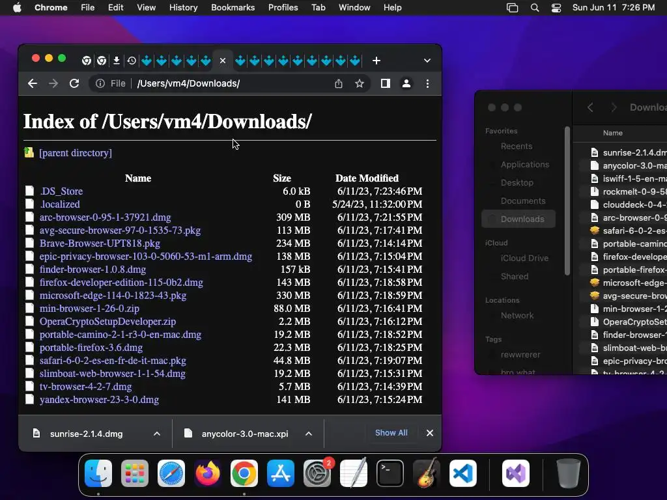Open App Store from the Dock

281,473
